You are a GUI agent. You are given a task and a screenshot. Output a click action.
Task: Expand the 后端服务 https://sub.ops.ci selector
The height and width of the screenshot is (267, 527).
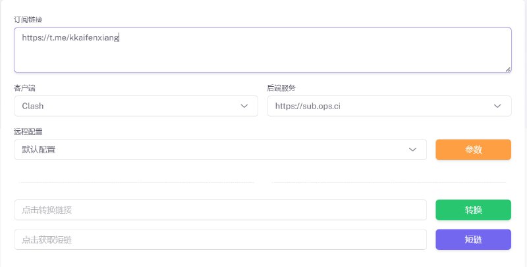click(382, 106)
